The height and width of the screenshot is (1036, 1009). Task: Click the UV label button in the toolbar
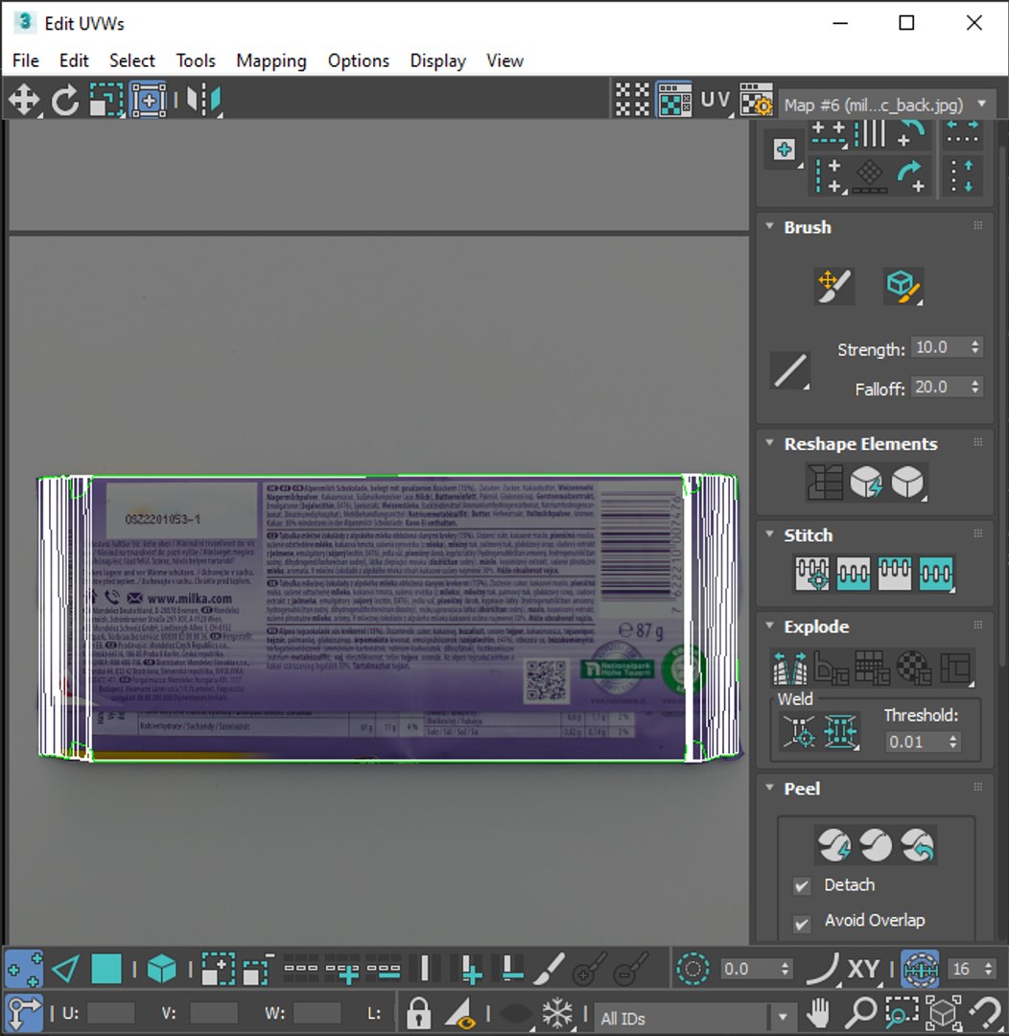715,101
